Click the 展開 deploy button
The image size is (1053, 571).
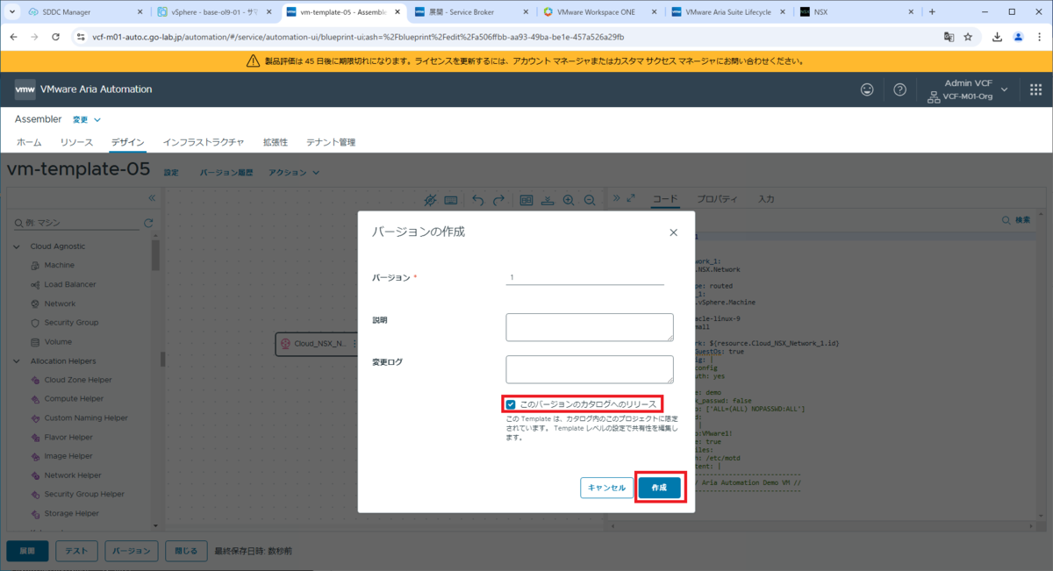tap(27, 551)
